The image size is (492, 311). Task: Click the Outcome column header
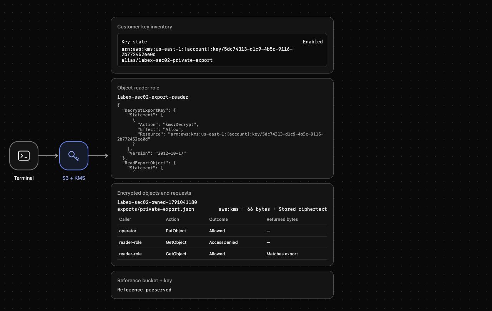point(218,219)
